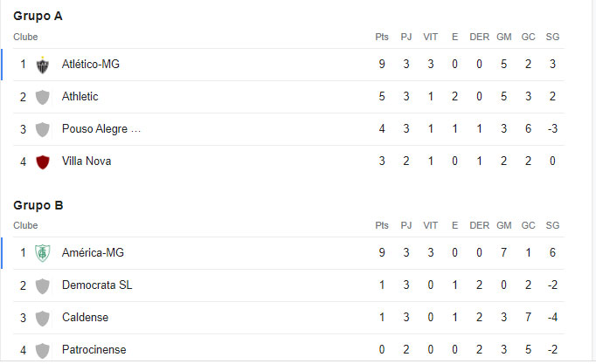Click the Grupo A heading
The height and width of the screenshot is (364, 596).
[38, 17]
